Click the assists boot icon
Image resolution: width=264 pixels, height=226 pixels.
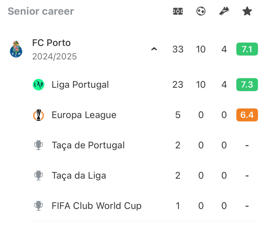click(x=224, y=11)
